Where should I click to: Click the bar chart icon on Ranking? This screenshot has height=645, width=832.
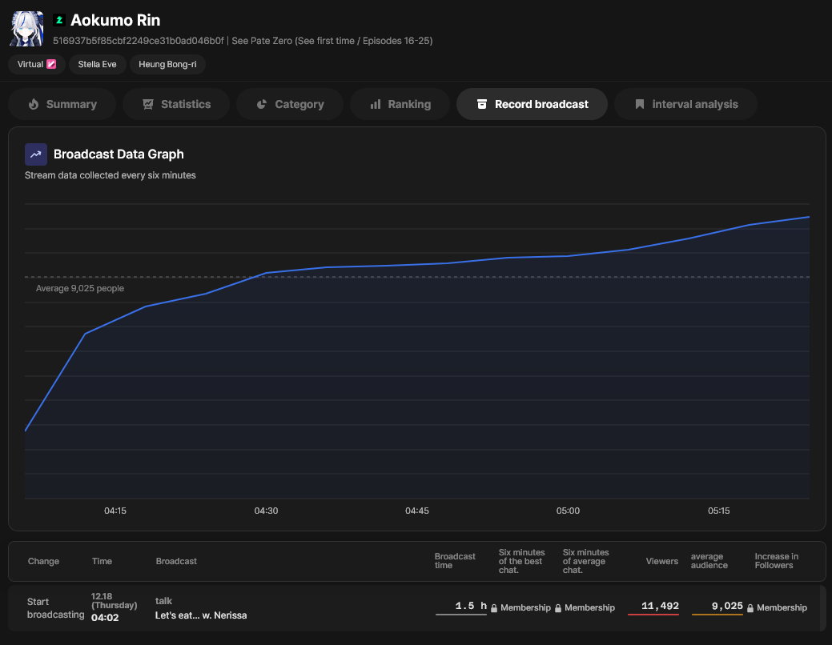[x=376, y=104]
